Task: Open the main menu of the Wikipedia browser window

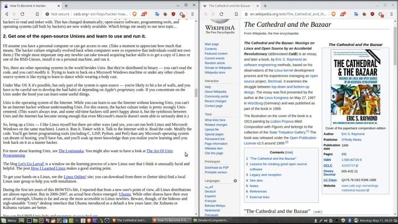Action: [x=392, y=14]
